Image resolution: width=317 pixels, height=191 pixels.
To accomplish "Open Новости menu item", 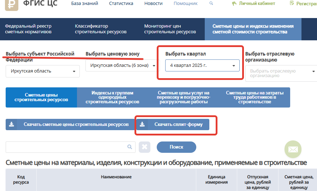I will click(154, 4).
